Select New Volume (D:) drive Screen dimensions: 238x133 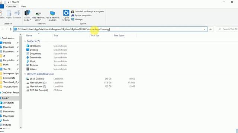click(36, 83)
